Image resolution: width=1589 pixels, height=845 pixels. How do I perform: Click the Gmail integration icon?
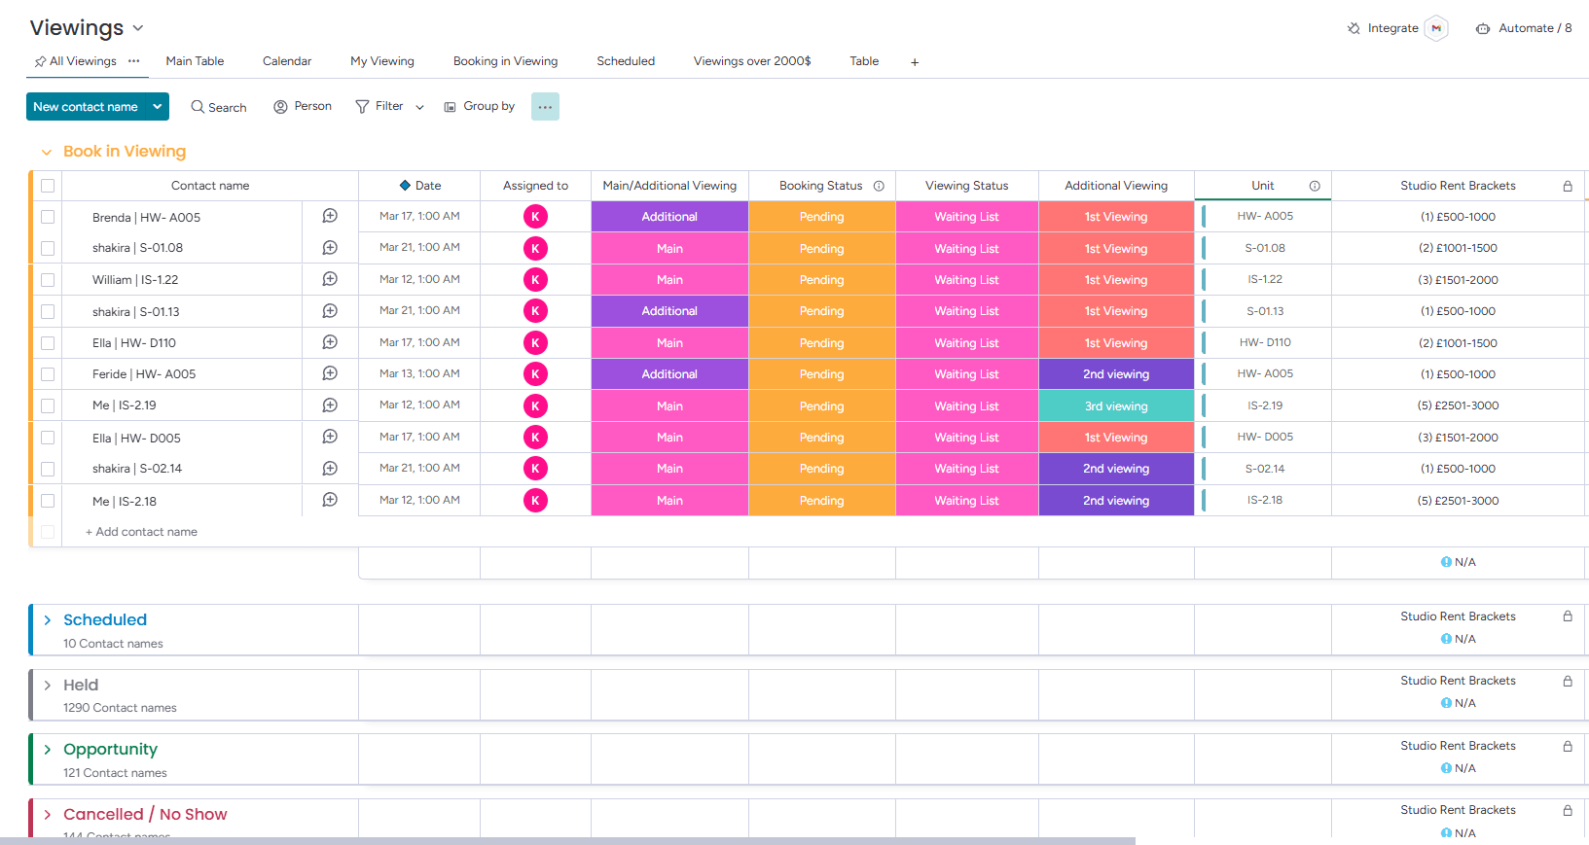1436,28
